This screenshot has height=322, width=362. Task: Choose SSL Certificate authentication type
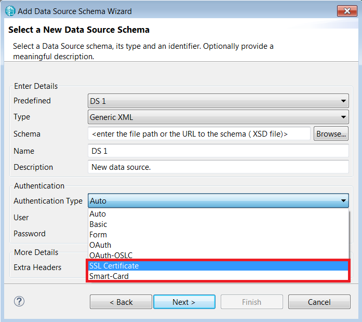point(218,266)
